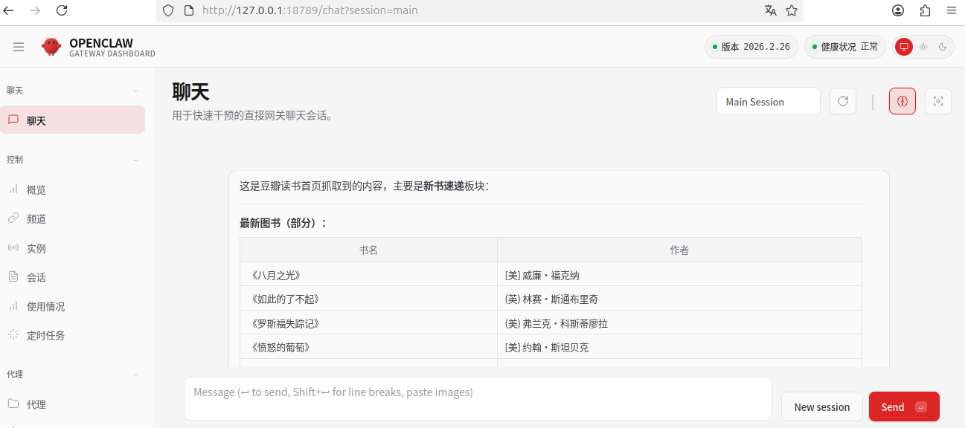Click the page info icon in address bar
965x428 pixels.
188,10
